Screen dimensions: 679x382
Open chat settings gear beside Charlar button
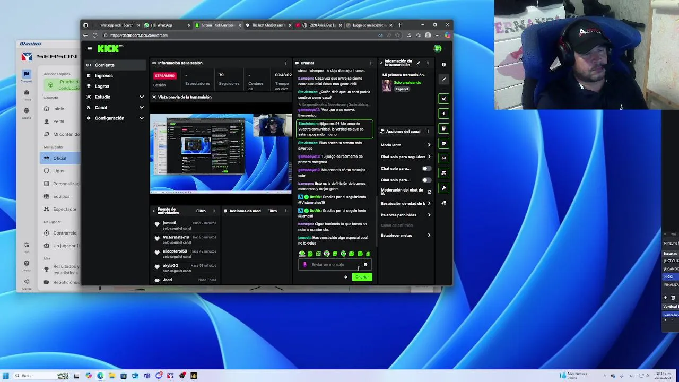pyautogui.click(x=346, y=277)
